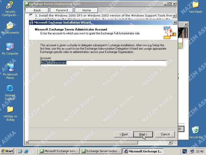Click the TR language indicator in tray
This screenshot has height=155, width=206.
(184, 151)
